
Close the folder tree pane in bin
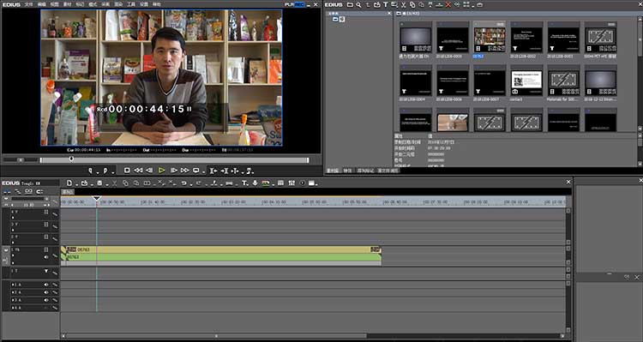coord(389,13)
